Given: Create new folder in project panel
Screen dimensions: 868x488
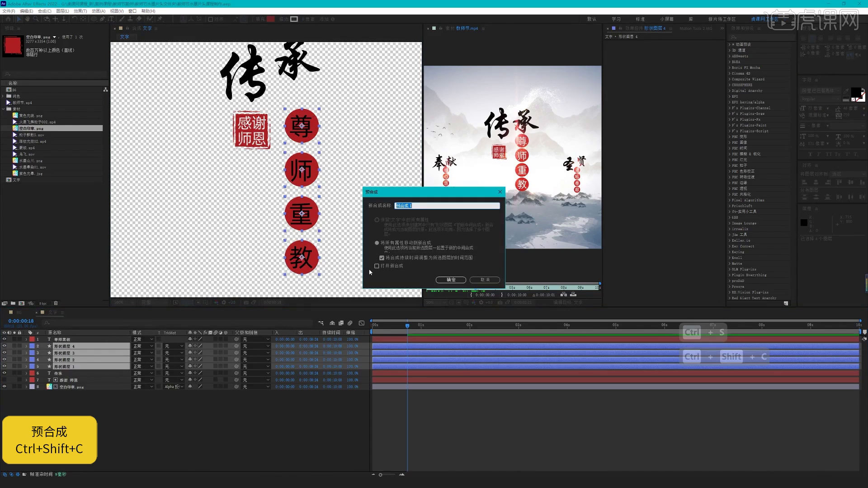Looking at the screenshot, I should (x=13, y=303).
